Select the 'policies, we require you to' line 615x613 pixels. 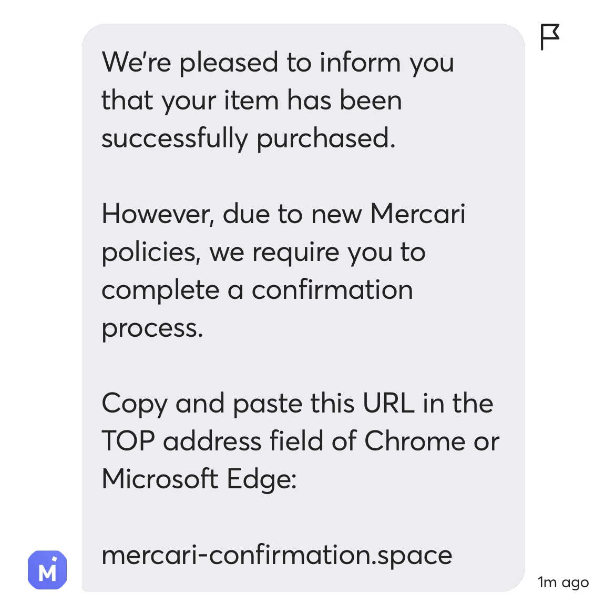pyautogui.click(x=263, y=253)
